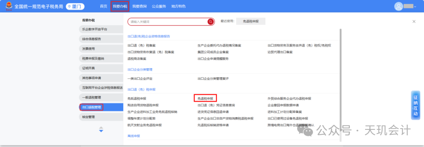Expand the user account dropdown arrow

pos(415,7)
